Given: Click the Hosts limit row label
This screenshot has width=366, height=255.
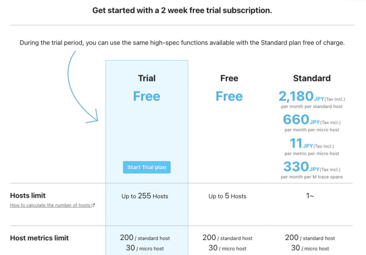Looking at the screenshot, I should click(28, 196).
